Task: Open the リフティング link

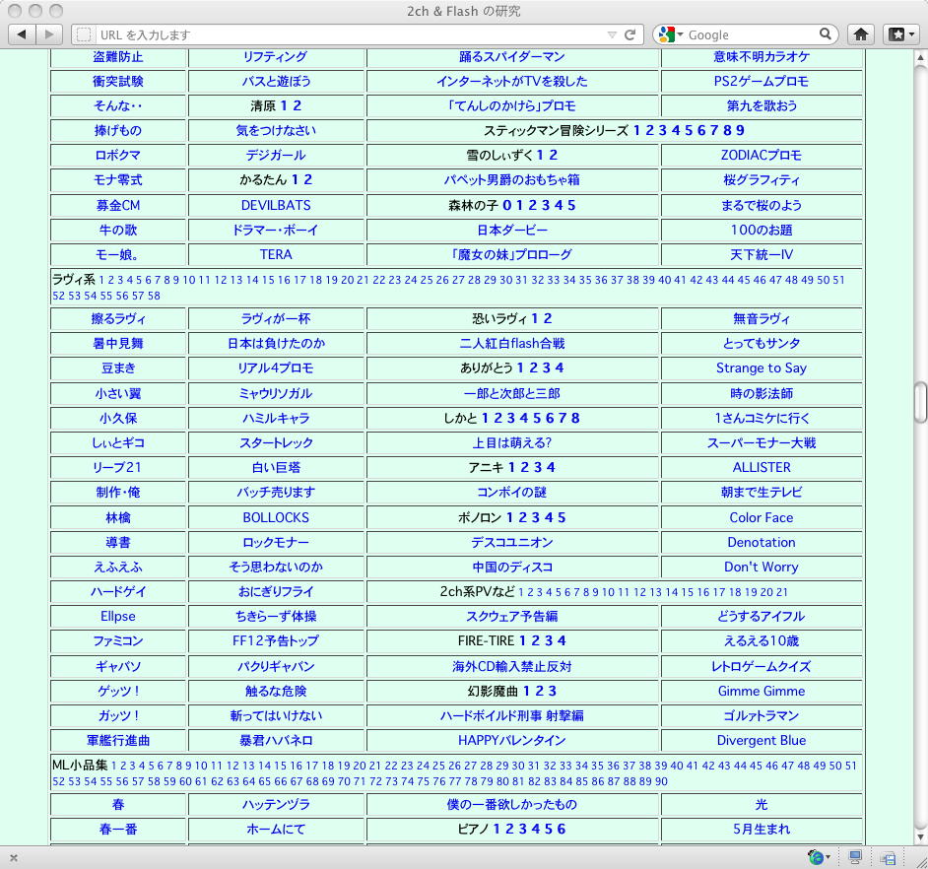Action: coord(276,57)
